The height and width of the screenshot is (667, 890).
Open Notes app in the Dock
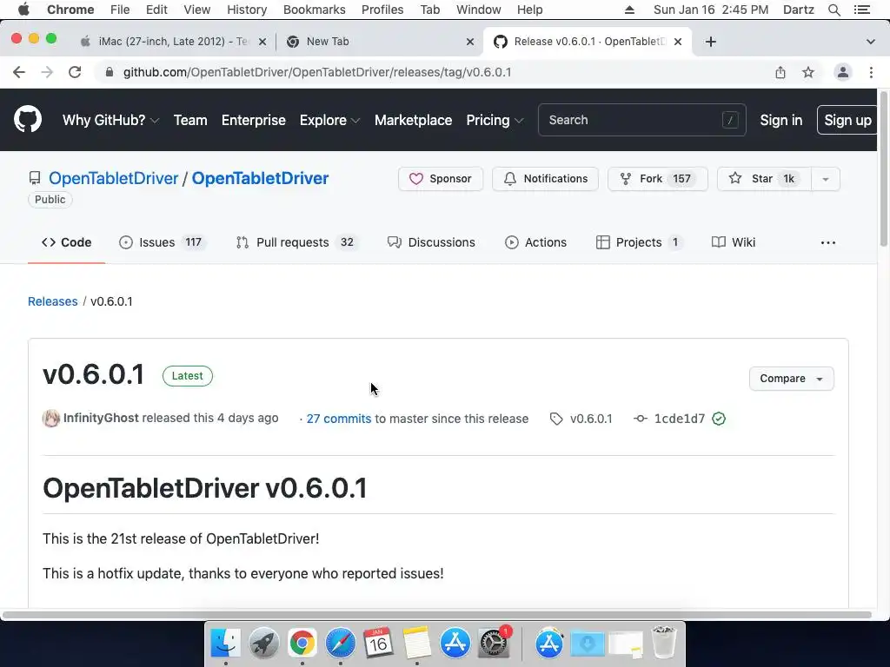tap(416, 643)
